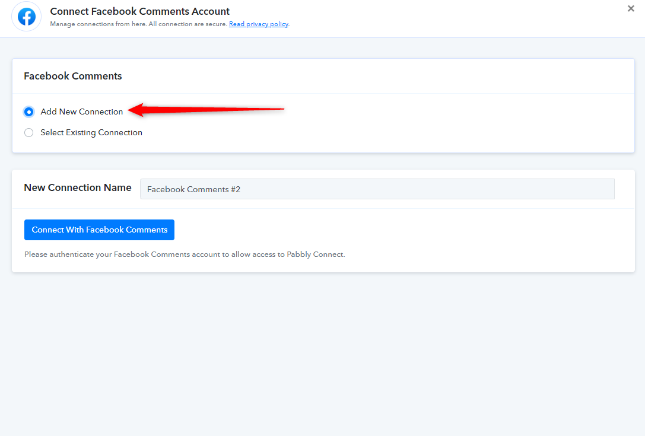Select the Select Existing Connection radio button
The image size is (645, 436).
click(29, 132)
